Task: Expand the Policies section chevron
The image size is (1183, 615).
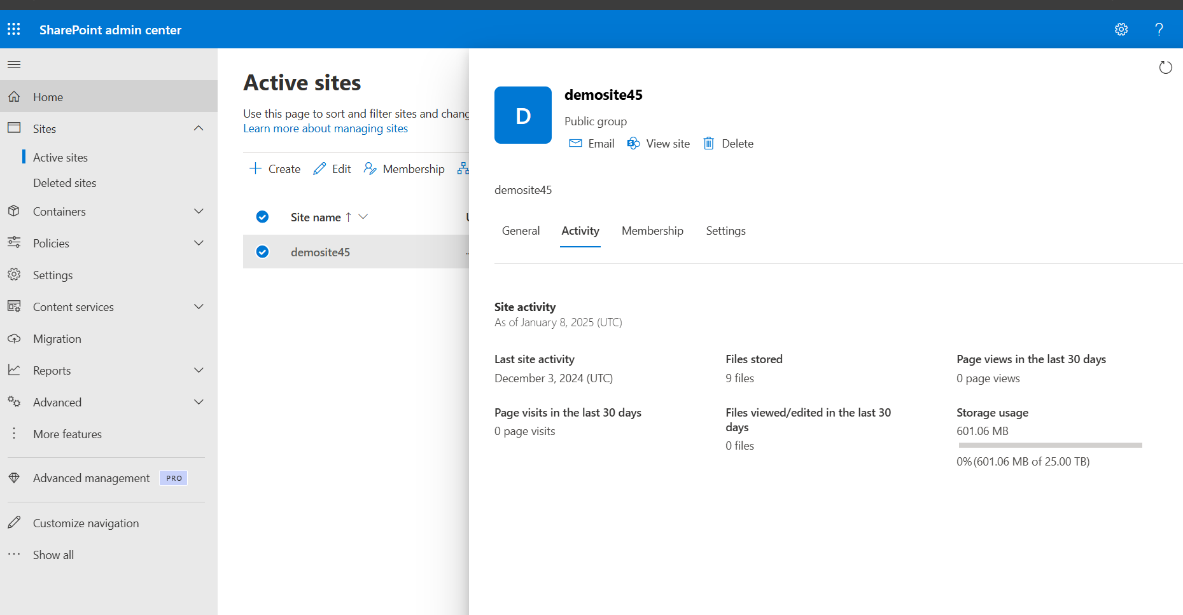Action: pyautogui.click(x=199, y=243)
